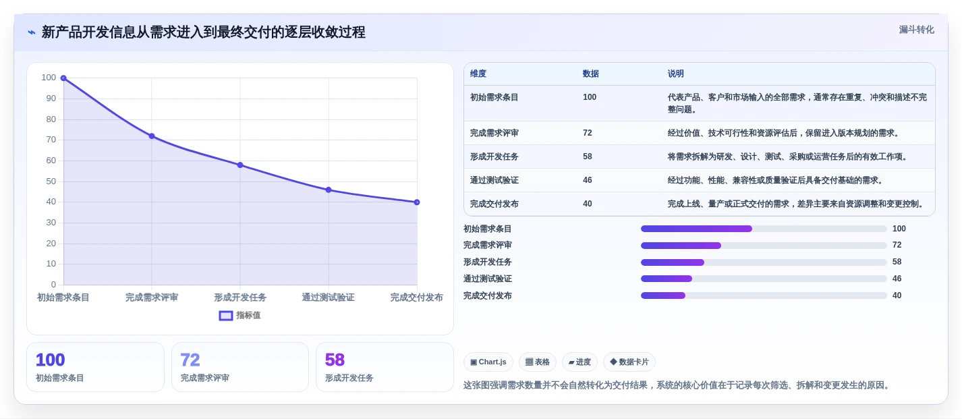This screenshot has width=962, height=419.
Task: Select the 数据卡片 tag
Action: pos(629,362)
